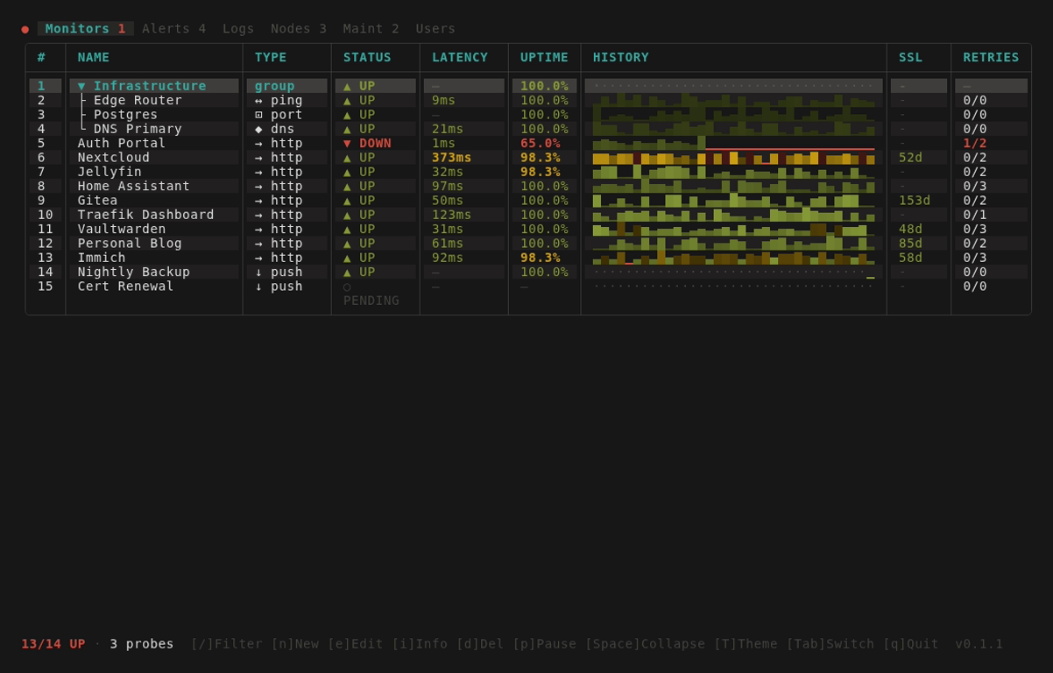Click the http arrow icon for Immich
Image resolution: width=1053 pixels, height=673 pixels.
(x=258, y=258)
